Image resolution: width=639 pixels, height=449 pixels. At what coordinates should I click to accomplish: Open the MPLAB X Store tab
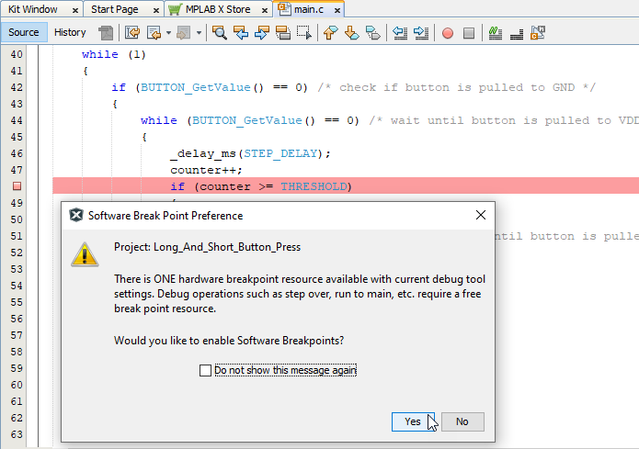pyautogui.click(x=217, y=9)
